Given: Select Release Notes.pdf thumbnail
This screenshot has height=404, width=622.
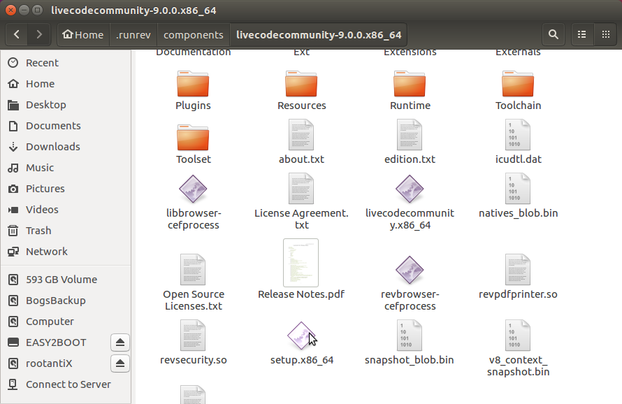Looking at the screenshot, I should point(301,263).
